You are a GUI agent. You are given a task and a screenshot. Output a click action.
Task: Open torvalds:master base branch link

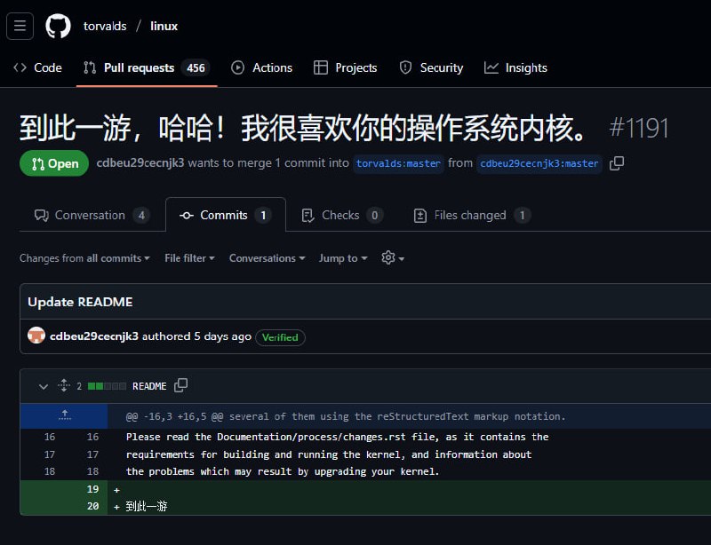(x=398, y=163)
